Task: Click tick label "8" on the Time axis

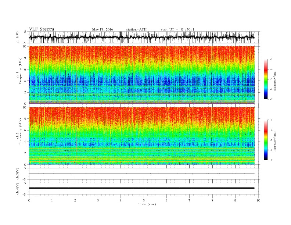Action: (212, 200)
